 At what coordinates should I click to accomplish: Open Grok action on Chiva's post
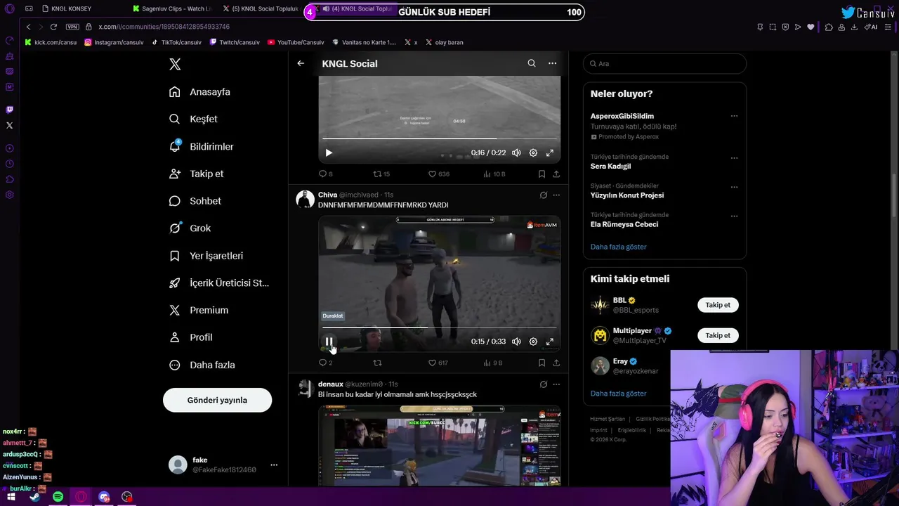coord(543,195)
